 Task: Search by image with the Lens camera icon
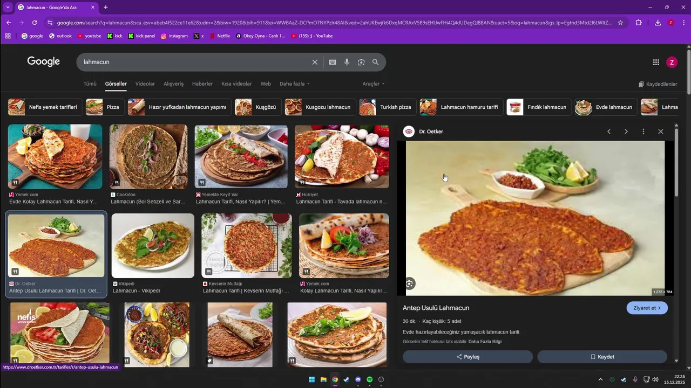pos(361,62)
